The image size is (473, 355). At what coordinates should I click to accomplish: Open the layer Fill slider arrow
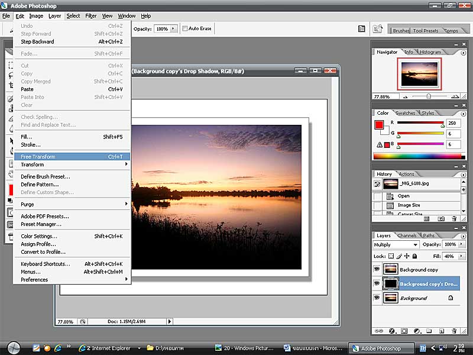tap(461, 256)
